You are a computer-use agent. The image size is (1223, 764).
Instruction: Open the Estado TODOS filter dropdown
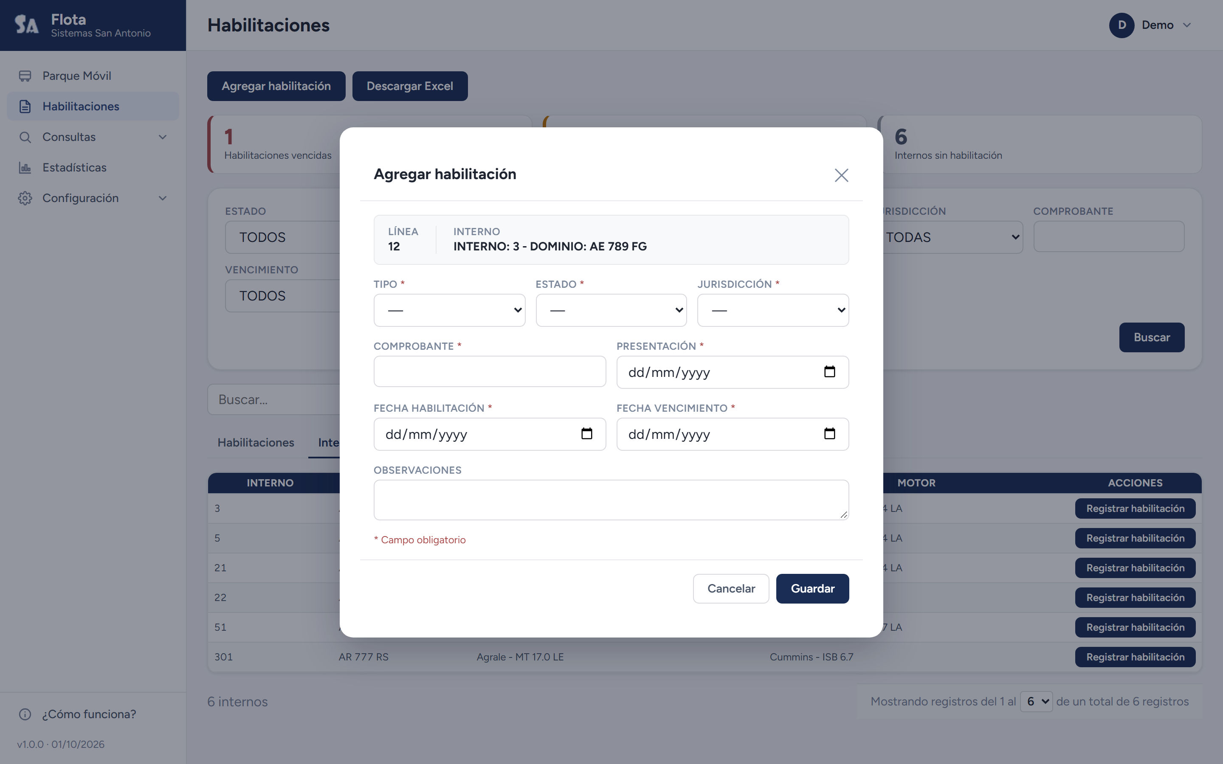[x=283, y=237]
